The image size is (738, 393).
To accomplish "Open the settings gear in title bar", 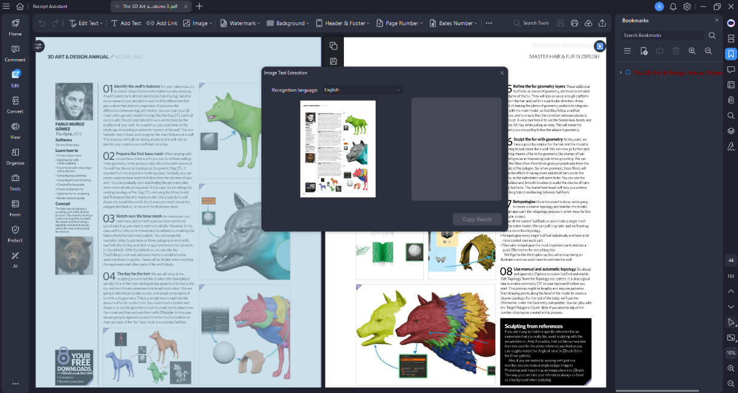I will (687, 6).
